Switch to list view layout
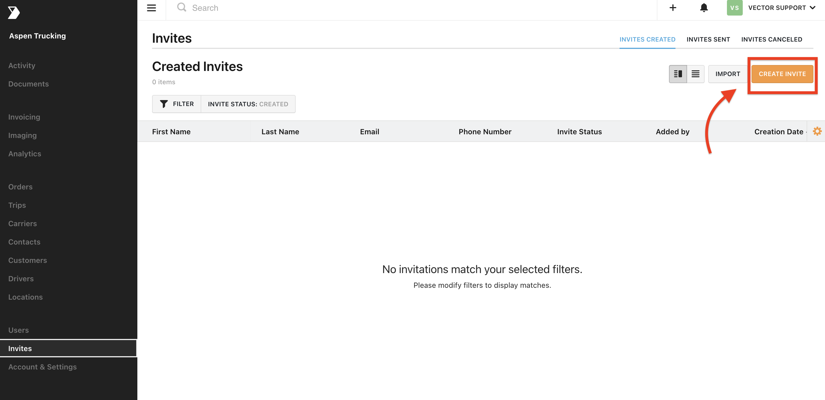 point(695,74)
